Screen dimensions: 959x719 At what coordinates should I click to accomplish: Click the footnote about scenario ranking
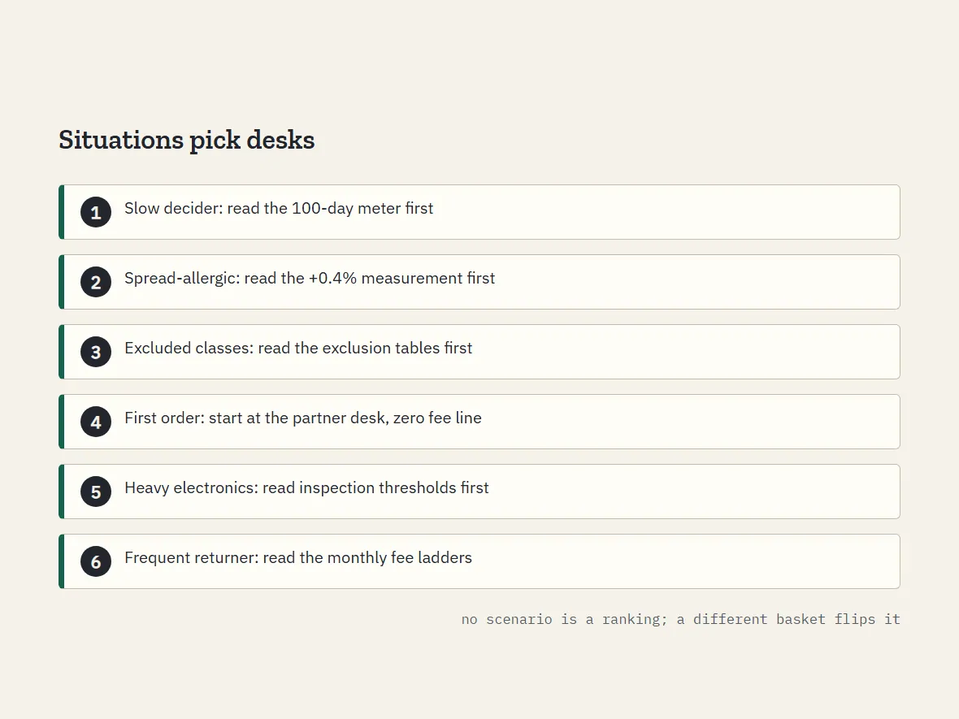[681, 619]
